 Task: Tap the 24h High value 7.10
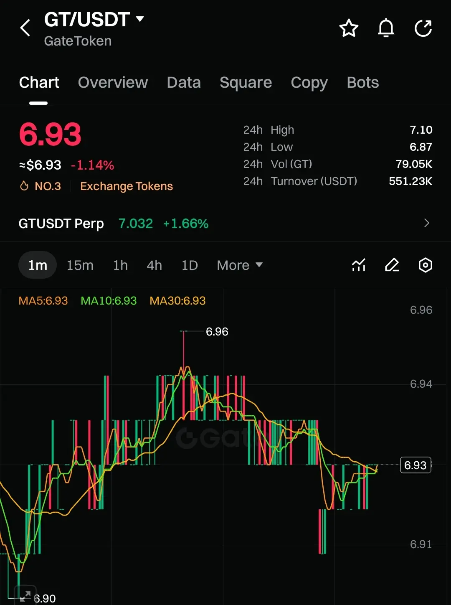421,130
